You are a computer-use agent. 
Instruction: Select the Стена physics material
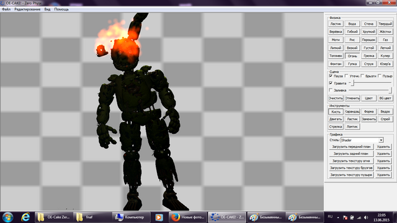[x=368, y=24]
